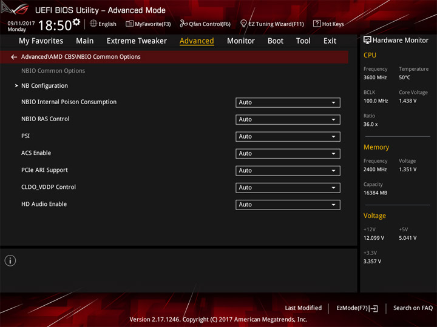
Task: Click CPU frequency value 3600 MHz
Action: (375, 78)
